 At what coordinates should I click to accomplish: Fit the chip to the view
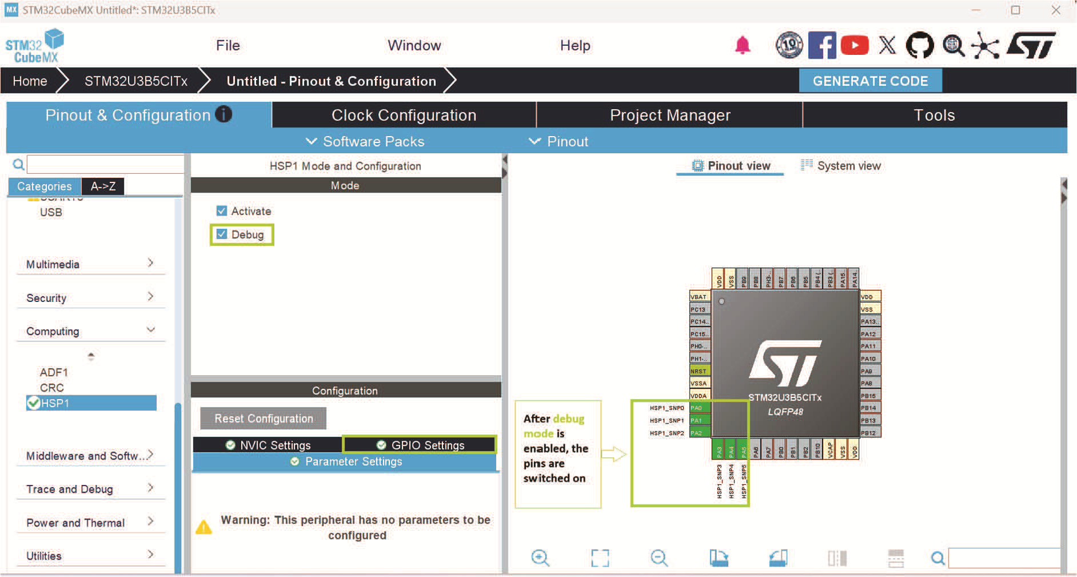[600, 558]
